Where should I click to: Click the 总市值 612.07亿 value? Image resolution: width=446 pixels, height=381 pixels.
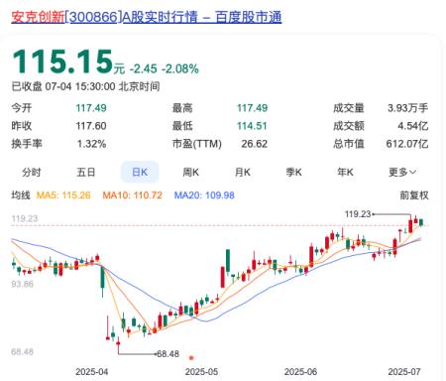pyautogui.click(x=407, y=144)
